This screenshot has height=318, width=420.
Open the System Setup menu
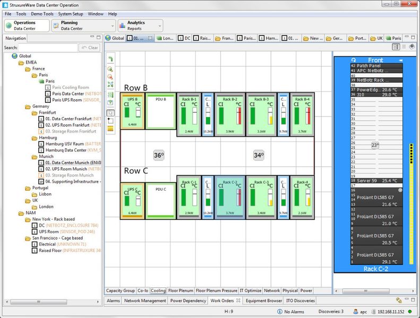coord(71,14)
